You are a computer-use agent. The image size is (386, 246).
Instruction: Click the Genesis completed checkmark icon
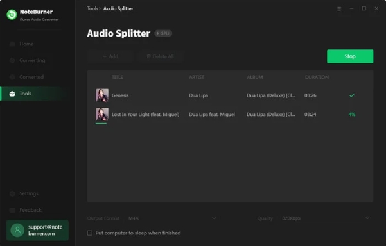click(352, 95)
